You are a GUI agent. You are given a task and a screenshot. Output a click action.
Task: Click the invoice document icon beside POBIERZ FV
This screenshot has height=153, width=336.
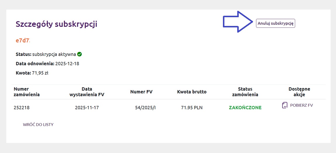coord(285,105)
